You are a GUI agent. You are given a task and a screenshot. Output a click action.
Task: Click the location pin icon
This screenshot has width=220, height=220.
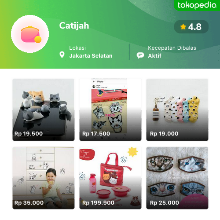pyautogui.click(x=62, y=55)
